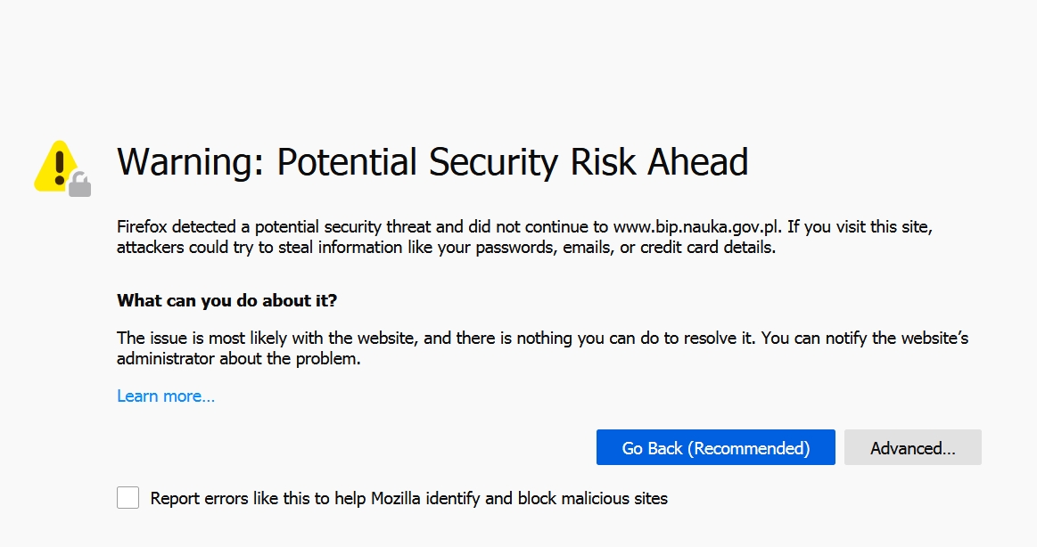Click 'You can notify the website's' text
1037x547 pixels.
tap(864, 339)
